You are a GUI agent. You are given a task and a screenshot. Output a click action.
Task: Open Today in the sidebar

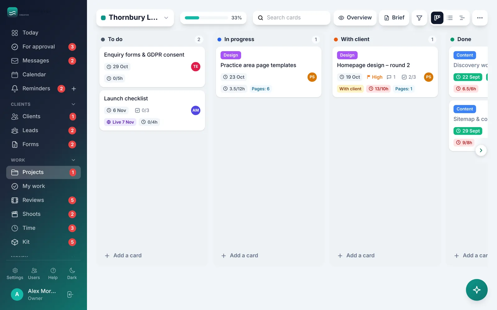click(43, 33)
